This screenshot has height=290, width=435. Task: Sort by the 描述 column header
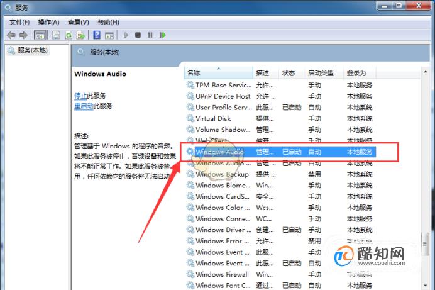(266, 73)
